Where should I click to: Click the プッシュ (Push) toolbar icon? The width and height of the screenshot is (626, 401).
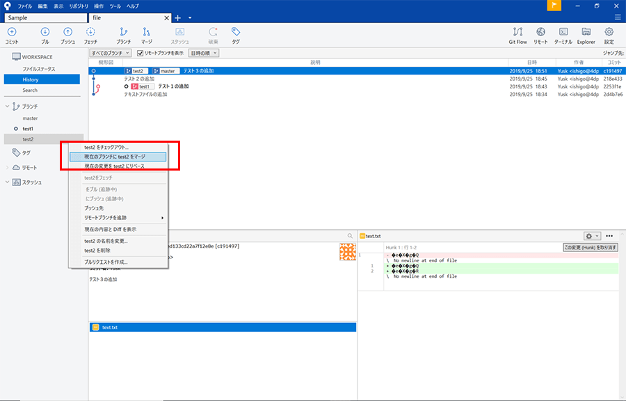(x=68, y=35)
